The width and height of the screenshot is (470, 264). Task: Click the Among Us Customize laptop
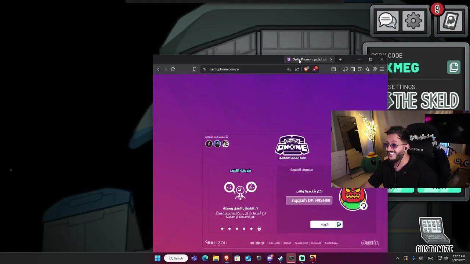434,235
